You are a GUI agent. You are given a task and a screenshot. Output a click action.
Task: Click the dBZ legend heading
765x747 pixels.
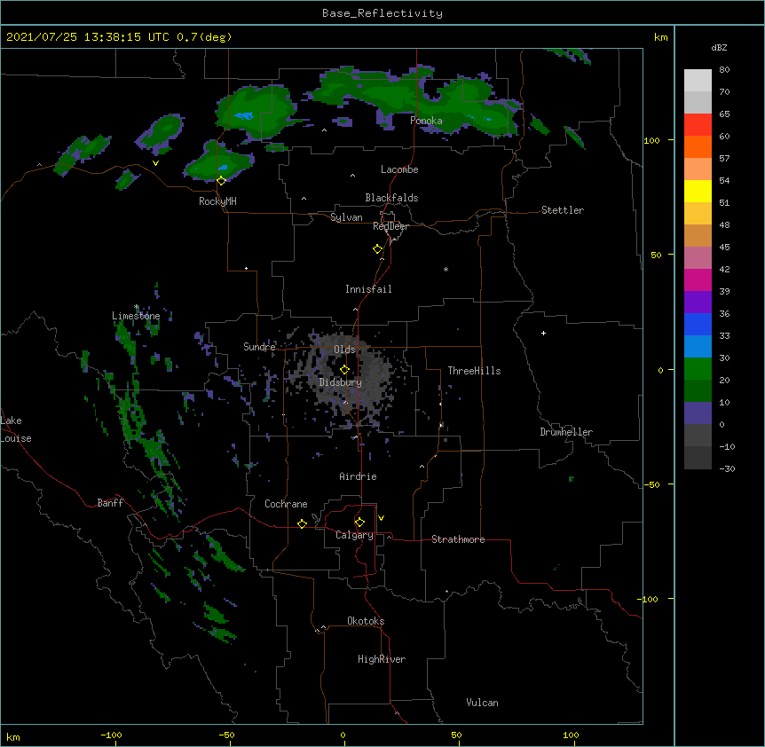click(x=719, y=47)
